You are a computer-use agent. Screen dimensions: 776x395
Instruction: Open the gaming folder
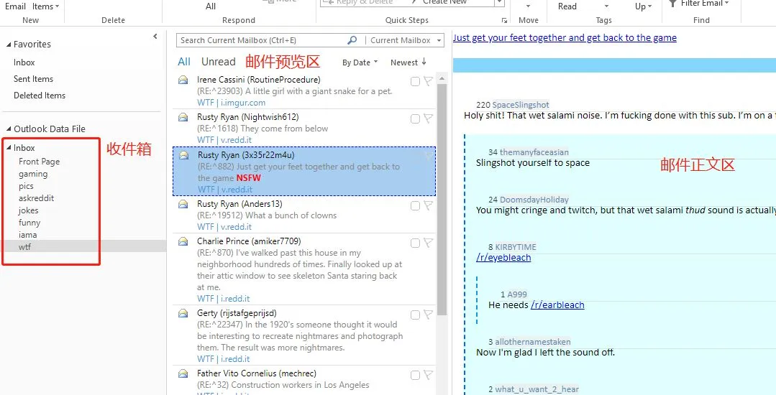[33, 174]
